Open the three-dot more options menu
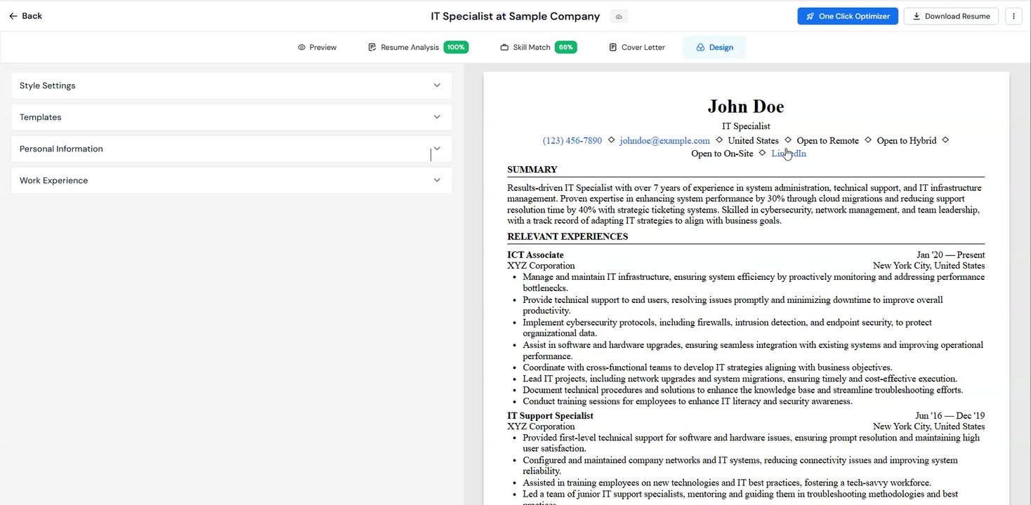Viewport: 1031px width, 505px height. 1013,16
